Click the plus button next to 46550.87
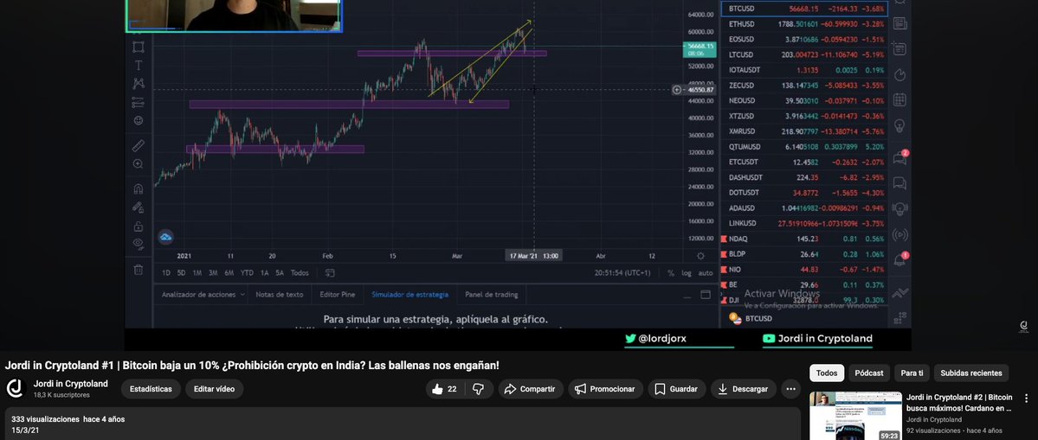 [676, 90]
